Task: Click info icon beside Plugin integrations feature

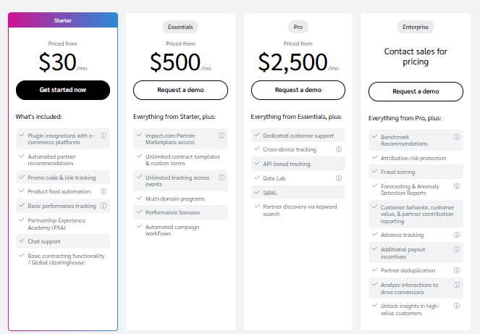Action: point(104,135)
